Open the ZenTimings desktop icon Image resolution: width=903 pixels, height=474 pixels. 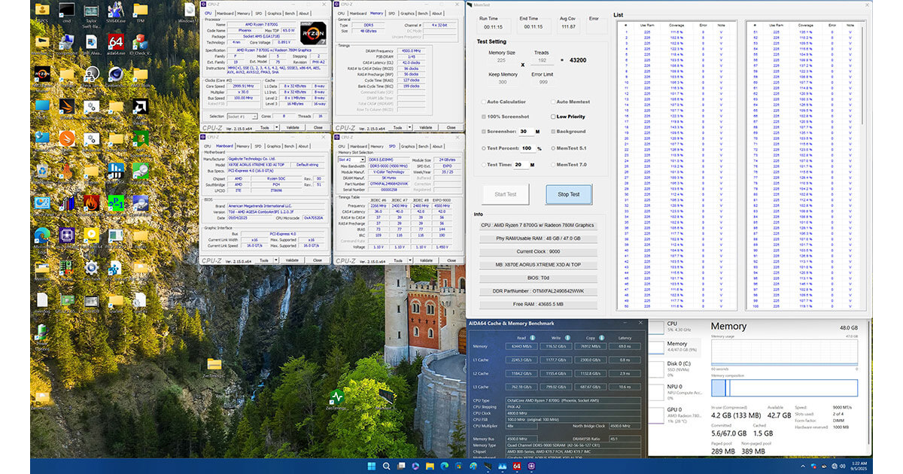click(336, 397)
